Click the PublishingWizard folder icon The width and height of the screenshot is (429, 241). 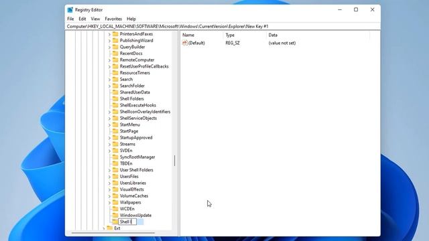[x=115, y=40]
